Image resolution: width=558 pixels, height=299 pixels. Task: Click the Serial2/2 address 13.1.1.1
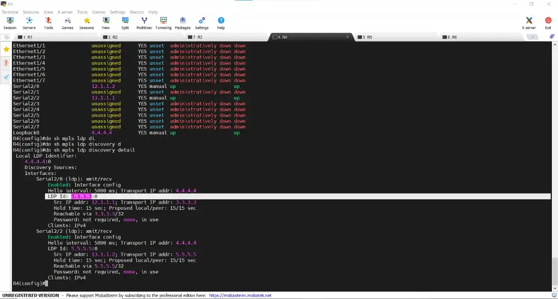(x=103, y=98)
